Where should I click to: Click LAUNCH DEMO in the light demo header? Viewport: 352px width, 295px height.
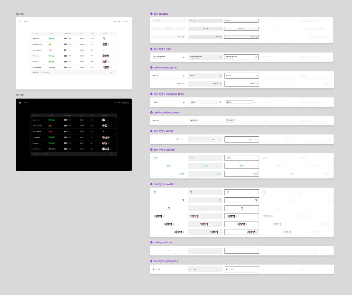[117, 21]
